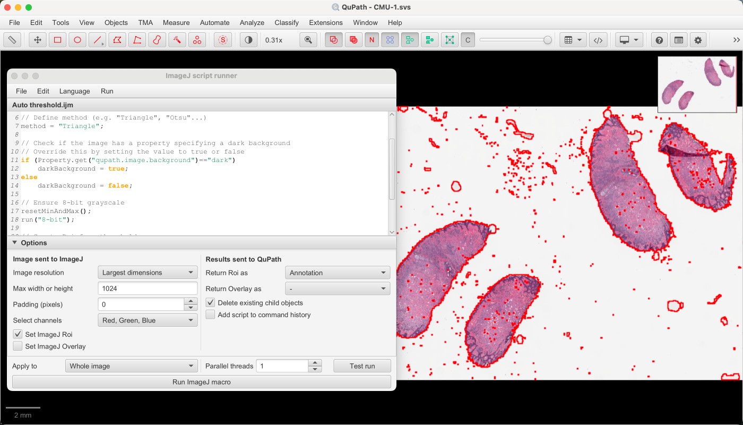
Task: Check Add script to command history
Action: pyautogui.click(x=211, y=314)
